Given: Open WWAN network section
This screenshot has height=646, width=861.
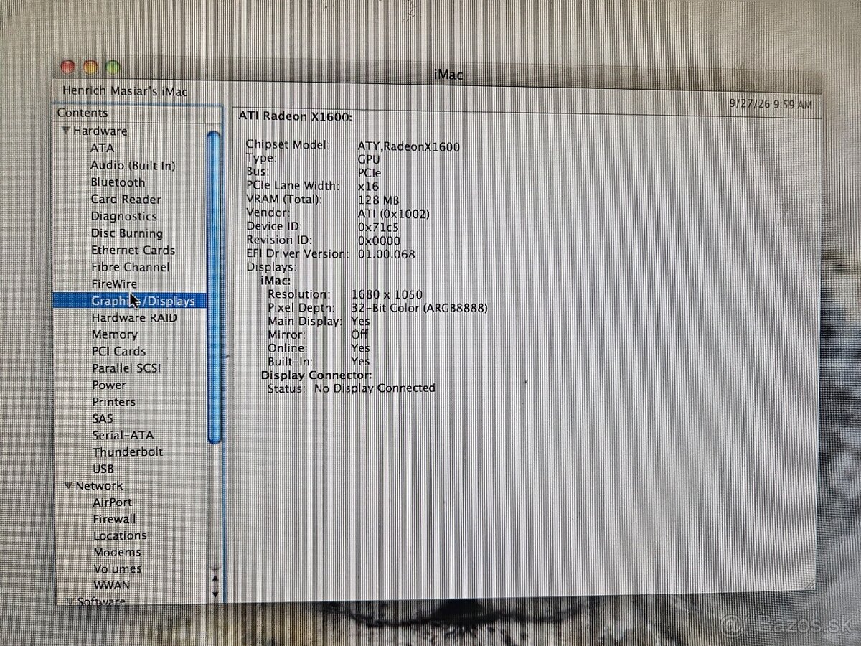Looking at the screenshot, I should pyautogui.click(x=112, y=585).
